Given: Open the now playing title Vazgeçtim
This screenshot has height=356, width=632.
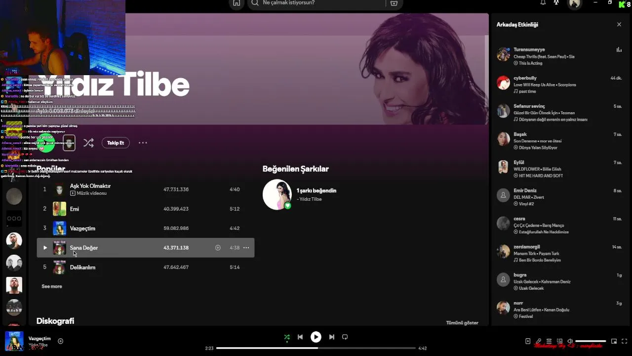Looking at the screenshot, I should (39, 339).
